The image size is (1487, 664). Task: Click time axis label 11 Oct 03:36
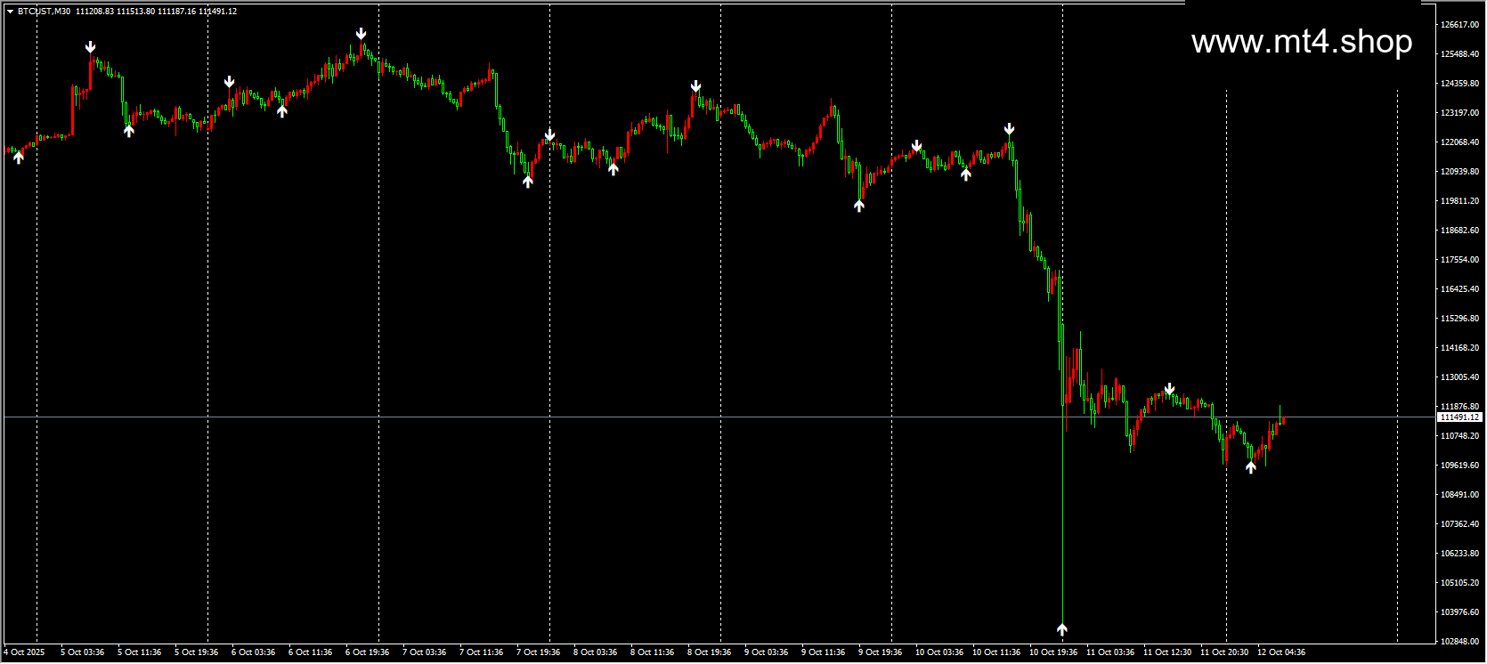[1110, 652]
